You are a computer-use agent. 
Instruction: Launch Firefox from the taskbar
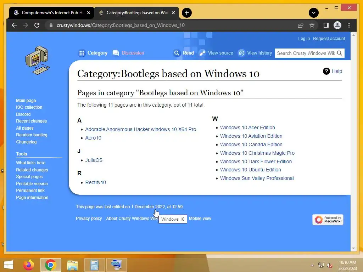pos(29,265)
